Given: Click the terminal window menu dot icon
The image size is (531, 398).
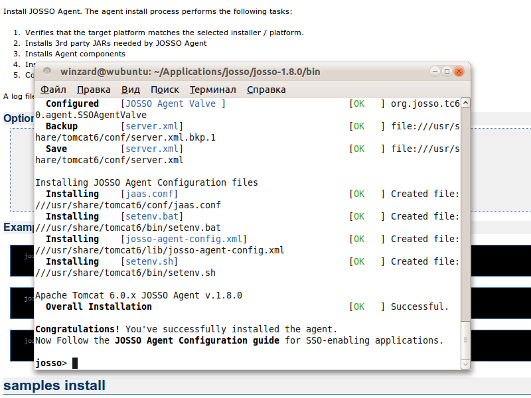Looking at the screenshot, I should (x=47, y=71).
